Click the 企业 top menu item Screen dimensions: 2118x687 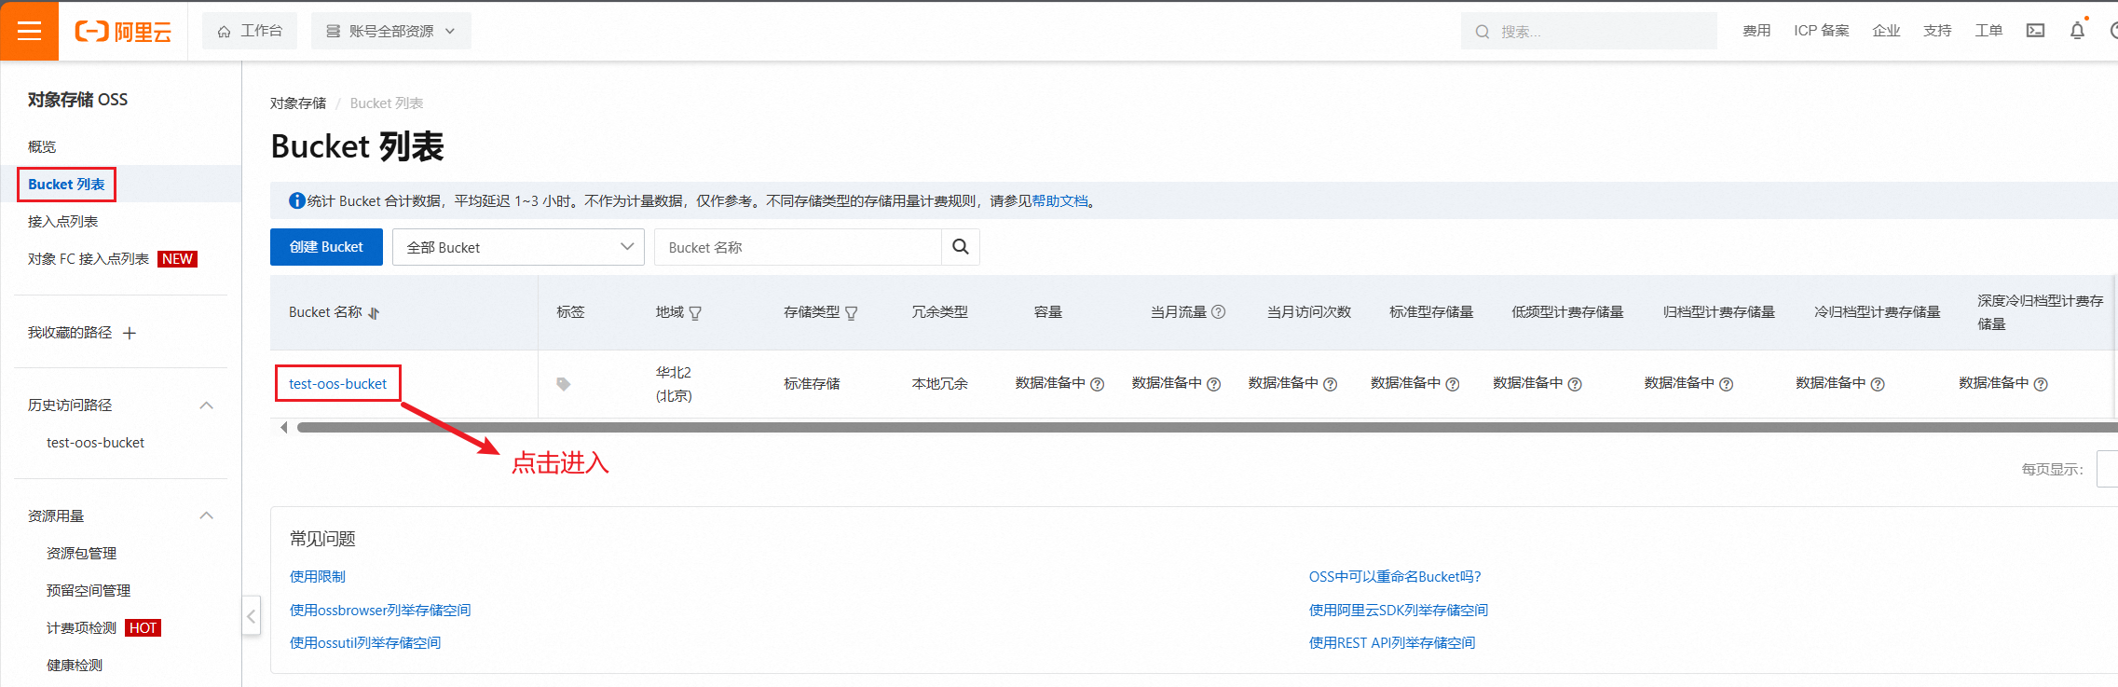(x=1886, y=31)
